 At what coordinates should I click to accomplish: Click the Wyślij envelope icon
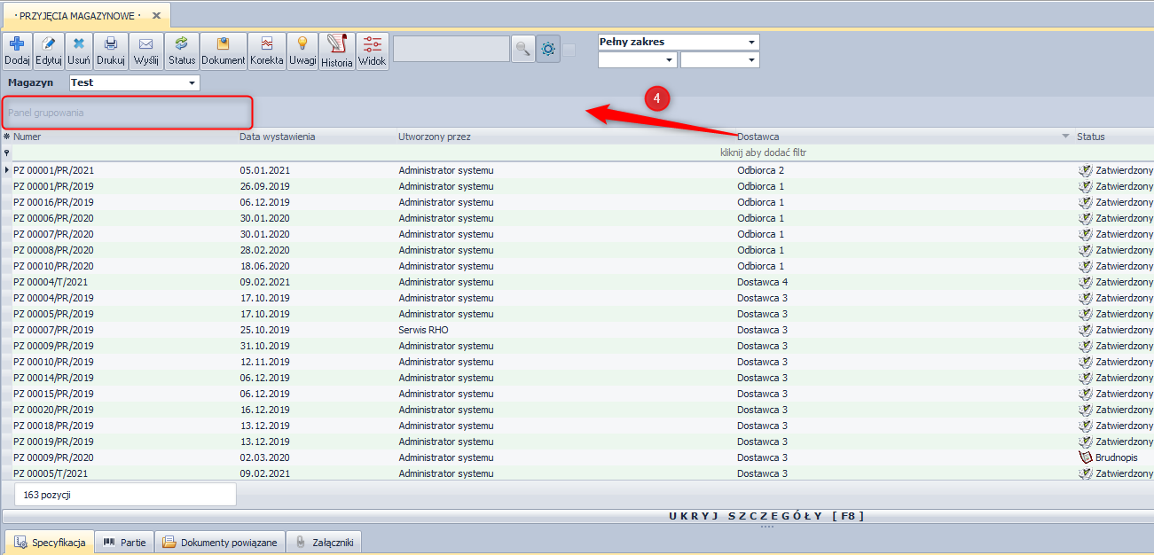tap(145, 43)
